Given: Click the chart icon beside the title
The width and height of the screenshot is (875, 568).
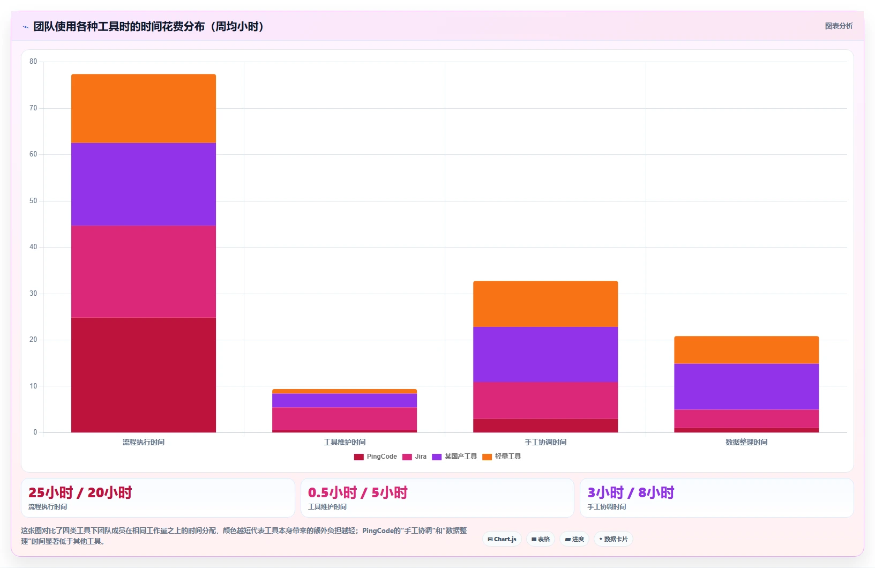Looking at the screenshot, I should point(25,27).
